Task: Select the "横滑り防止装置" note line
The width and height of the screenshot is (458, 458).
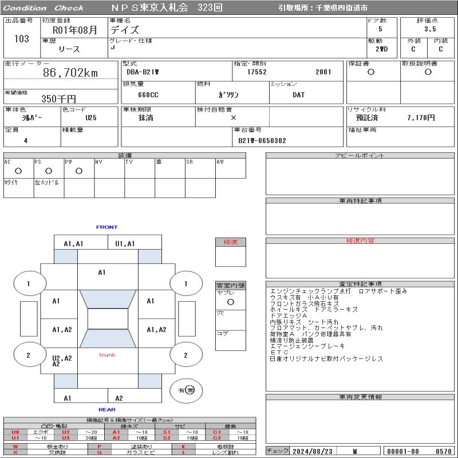Action: 291,340
